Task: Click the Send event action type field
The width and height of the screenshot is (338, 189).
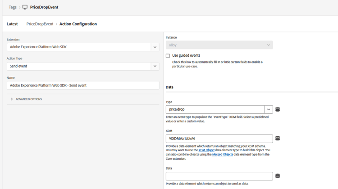Action: pyautogui.click(x=83, y=66)
